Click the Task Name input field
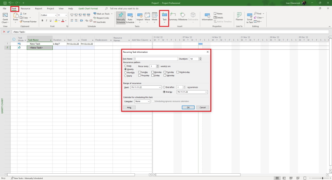This screenshot has height=180, width=332. (156, 59)
